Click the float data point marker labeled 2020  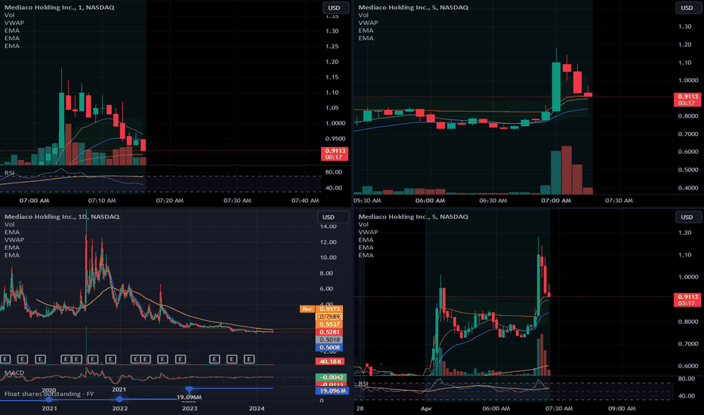[49, 399]
